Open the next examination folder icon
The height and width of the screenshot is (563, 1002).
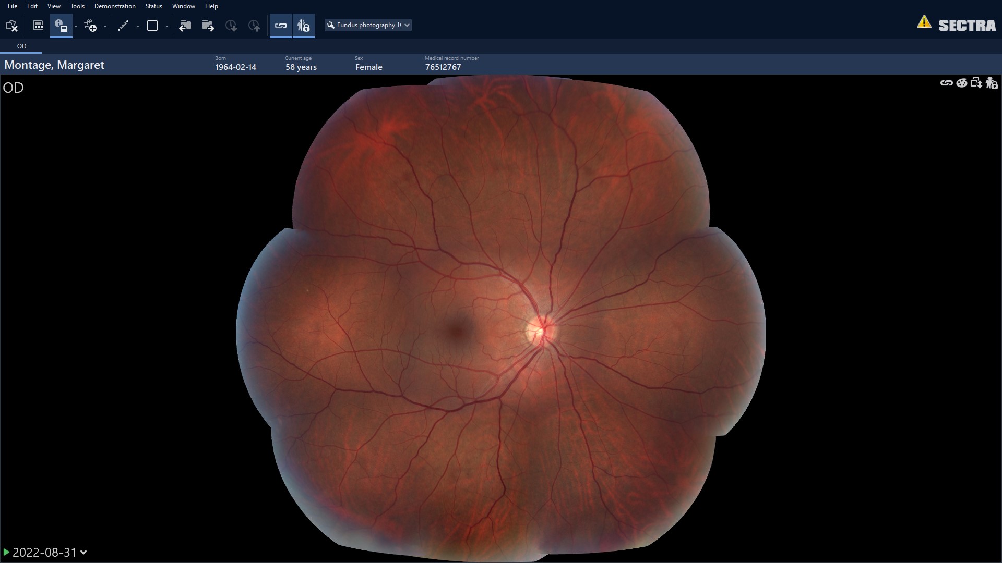point(208,26)
